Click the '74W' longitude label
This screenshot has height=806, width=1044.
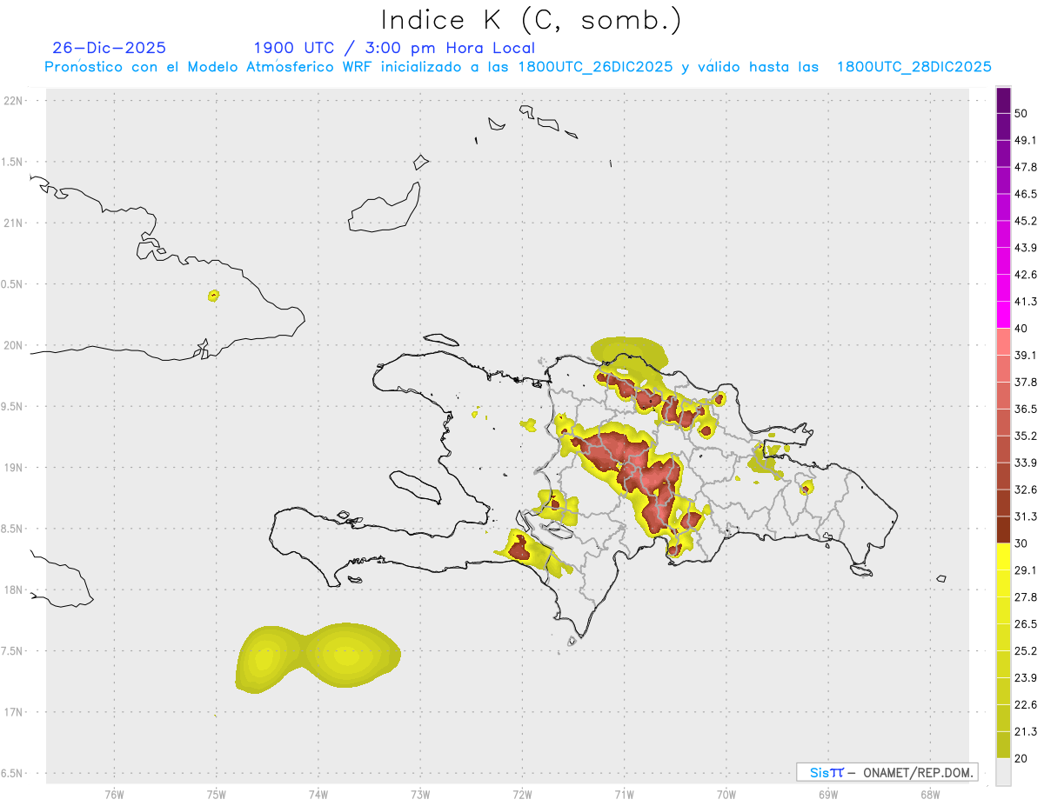click(x=318, y=794)
